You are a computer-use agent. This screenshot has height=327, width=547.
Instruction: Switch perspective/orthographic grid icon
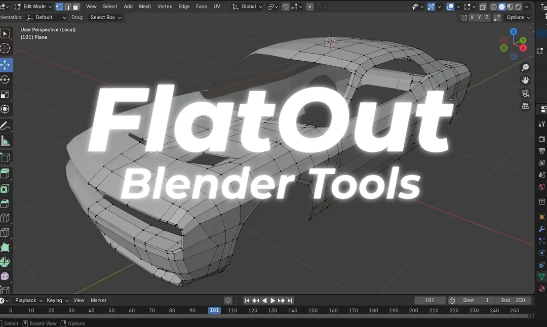pyautogui.click(x=525, y=106)
